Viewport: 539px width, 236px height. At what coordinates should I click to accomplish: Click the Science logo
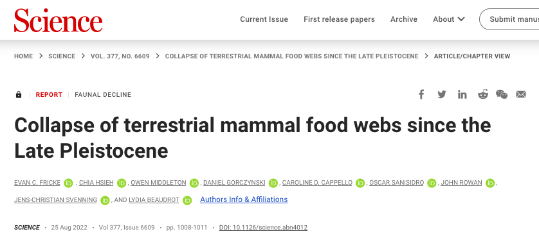pos(58,20)
